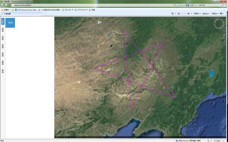Image resolution: width=228 pixels, height=142 pixels.
Task: Open the search provider dropdown arrow
Action: coord(226,5)
